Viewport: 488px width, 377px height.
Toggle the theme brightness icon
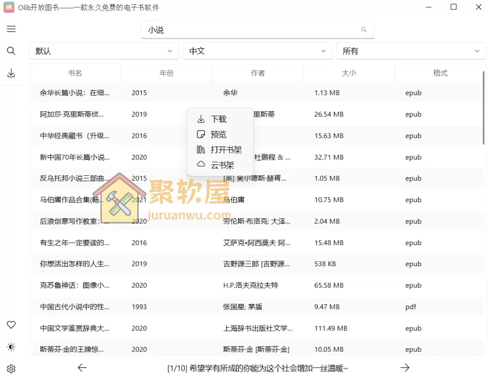coord(11,347)
